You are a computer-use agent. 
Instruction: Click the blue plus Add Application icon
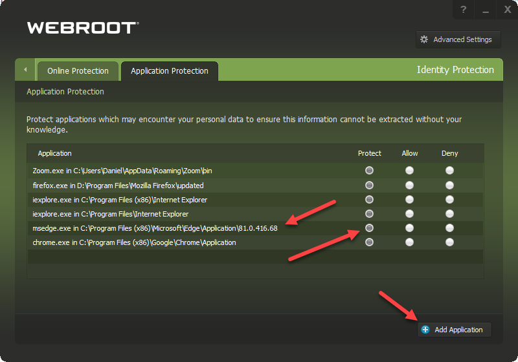[425, 330]
